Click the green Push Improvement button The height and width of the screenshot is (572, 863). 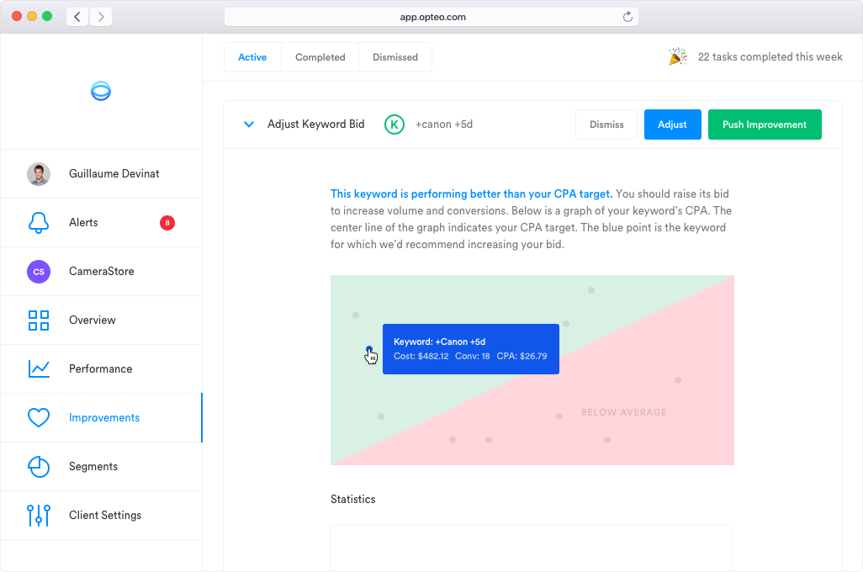coord(765,124)
